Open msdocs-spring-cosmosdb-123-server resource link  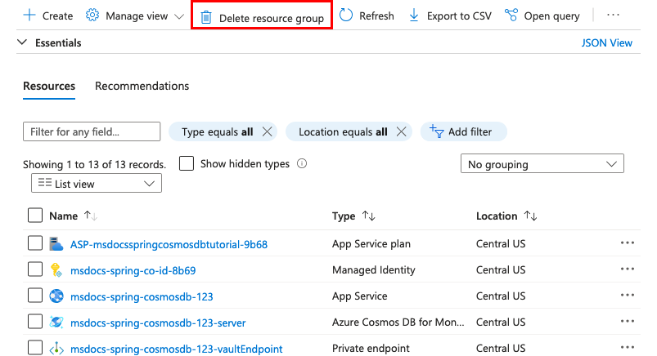158,323
